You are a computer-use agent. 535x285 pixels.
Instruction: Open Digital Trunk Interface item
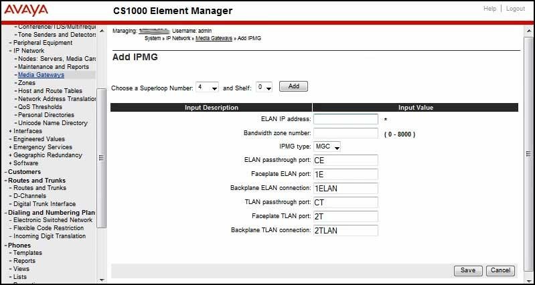44,204
